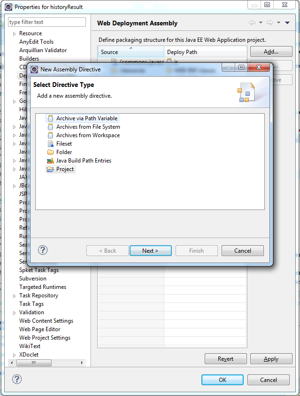Image resolution: width=300 pixels, height=396 pixels.
Task: Expand the XDoclet tree node
Action: [x=14, y=355]
